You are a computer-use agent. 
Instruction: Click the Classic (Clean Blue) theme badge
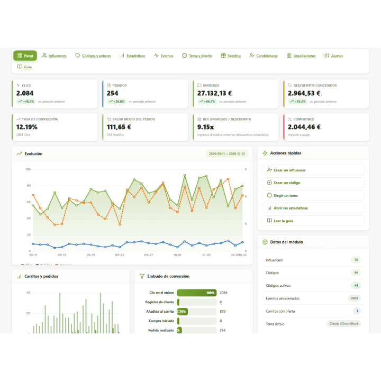click(343, 324)
